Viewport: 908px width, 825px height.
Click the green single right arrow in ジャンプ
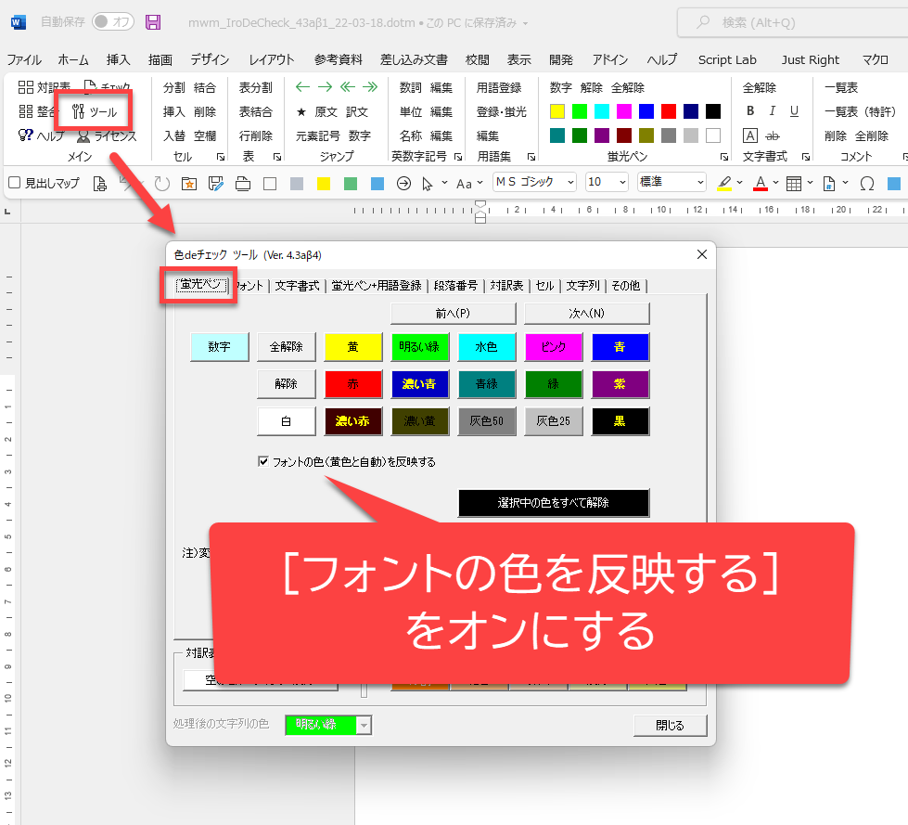point(325,87)
